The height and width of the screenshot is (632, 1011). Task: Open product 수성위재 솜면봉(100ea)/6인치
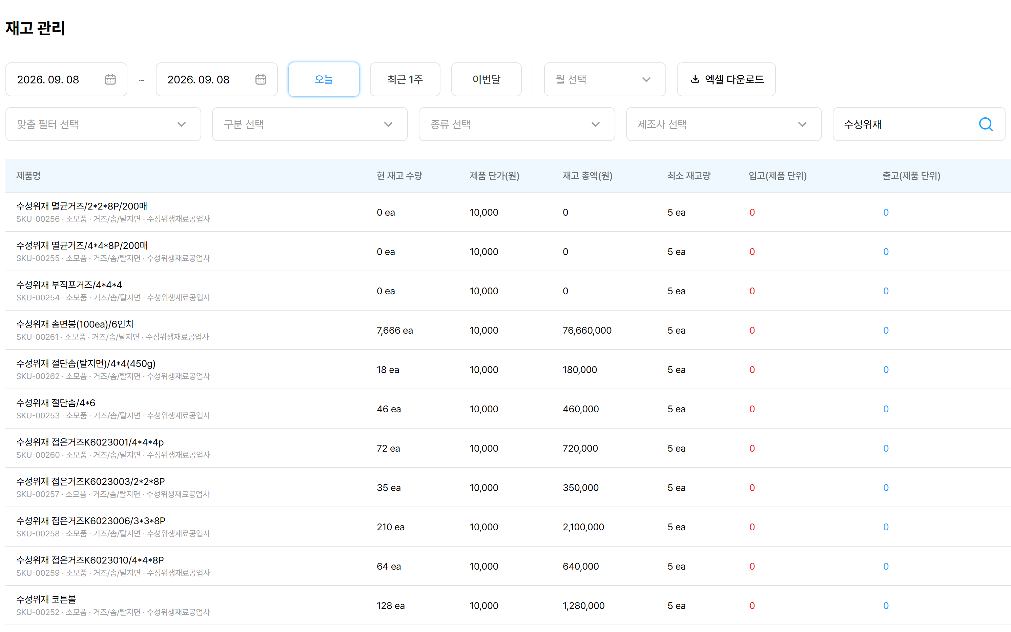coord(75,324)
